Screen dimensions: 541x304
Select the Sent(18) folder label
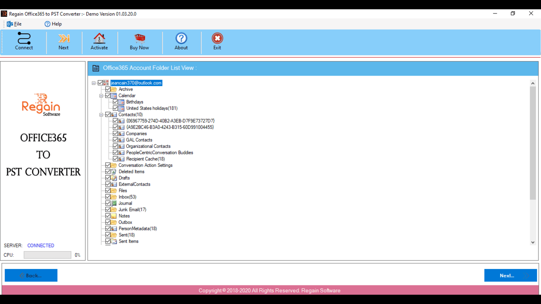126,235
